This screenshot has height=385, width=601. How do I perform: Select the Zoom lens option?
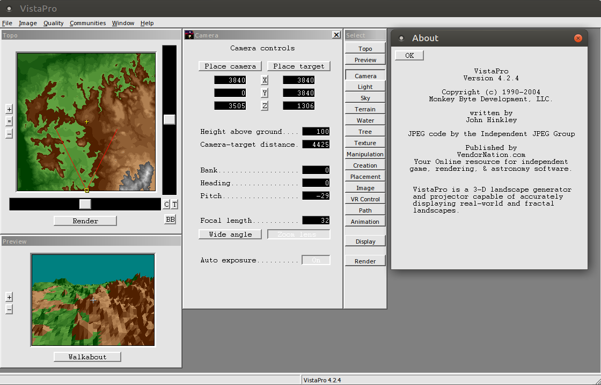298,235
